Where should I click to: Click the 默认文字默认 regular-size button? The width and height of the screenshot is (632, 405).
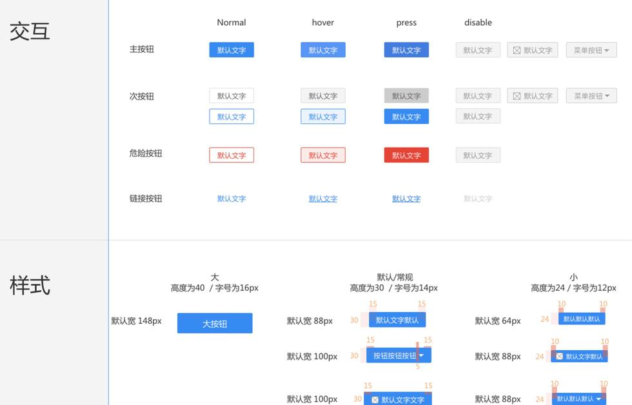[x=397, y=320]
